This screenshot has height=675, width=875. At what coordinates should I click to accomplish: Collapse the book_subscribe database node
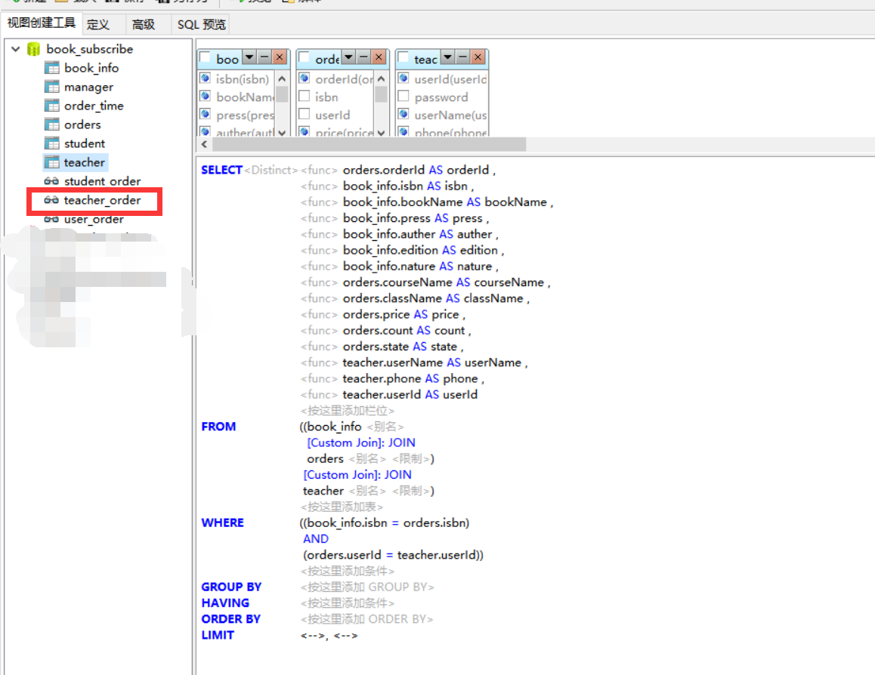click(x=16, y=49)
